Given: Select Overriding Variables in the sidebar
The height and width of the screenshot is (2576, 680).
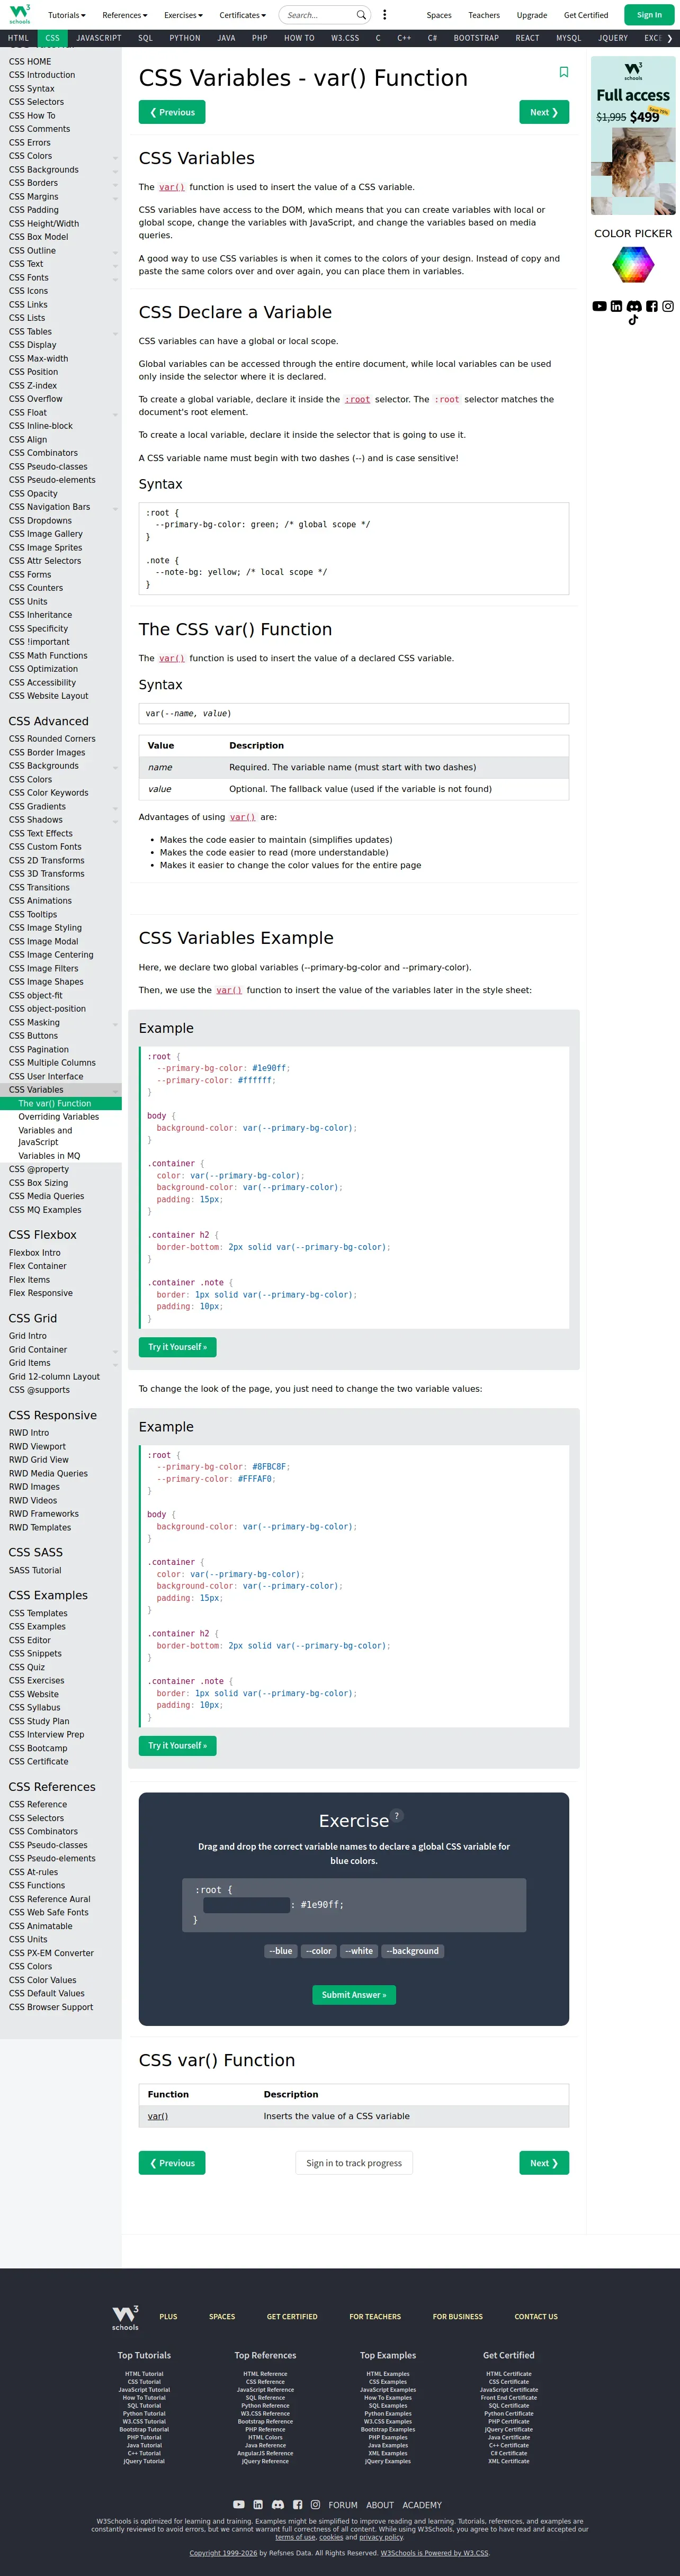Looking at the screenshot, I should tap(58, 1117).
